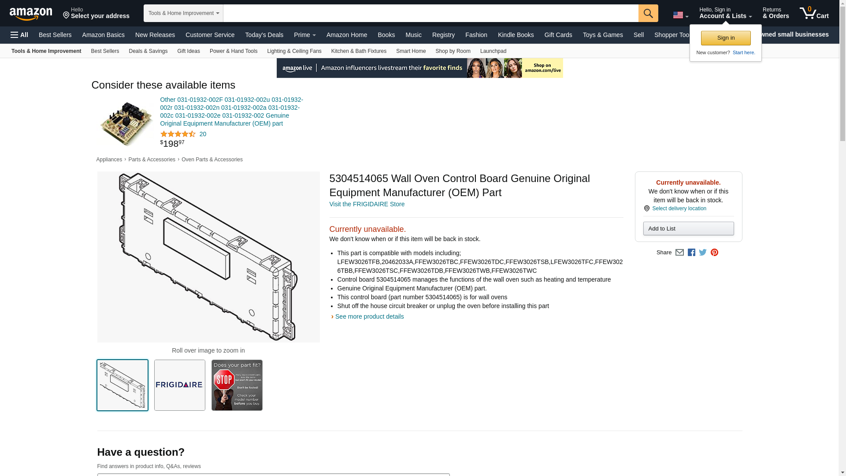Viewport: 846px width, 476px height.
Task: Expand the Prime navigation dropdown
Action: point(304,35)
